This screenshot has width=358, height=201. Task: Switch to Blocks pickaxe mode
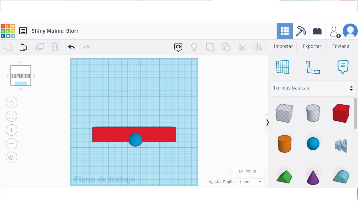point(301,31)
